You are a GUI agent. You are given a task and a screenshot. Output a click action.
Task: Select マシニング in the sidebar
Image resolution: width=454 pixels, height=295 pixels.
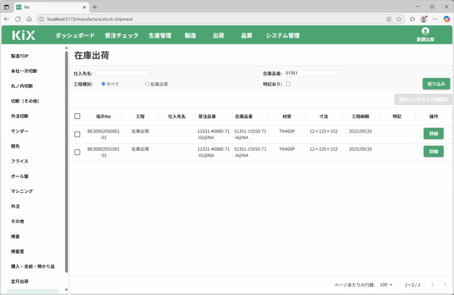pyautogui.click(x=22, y=191)
